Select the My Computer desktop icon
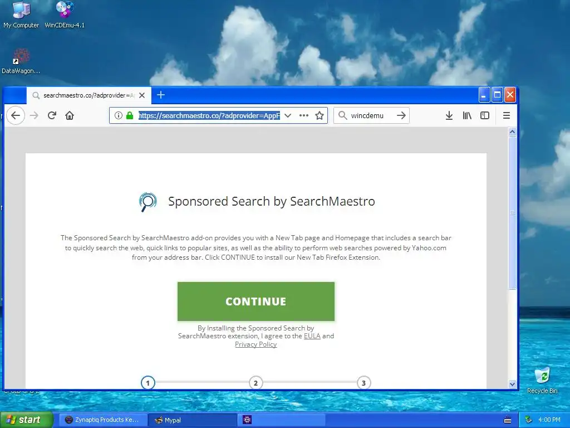The height and width of the screenshot is (428, 570). (x=21, y=15)
